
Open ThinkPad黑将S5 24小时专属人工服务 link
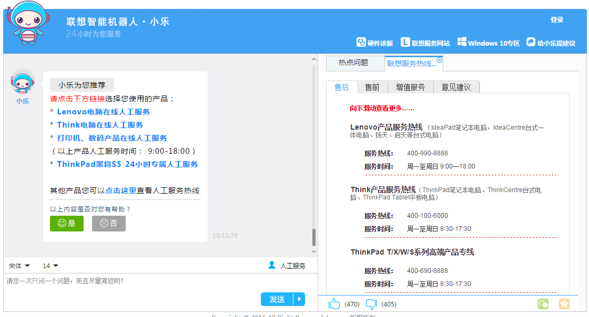click(x=127, y=164)
